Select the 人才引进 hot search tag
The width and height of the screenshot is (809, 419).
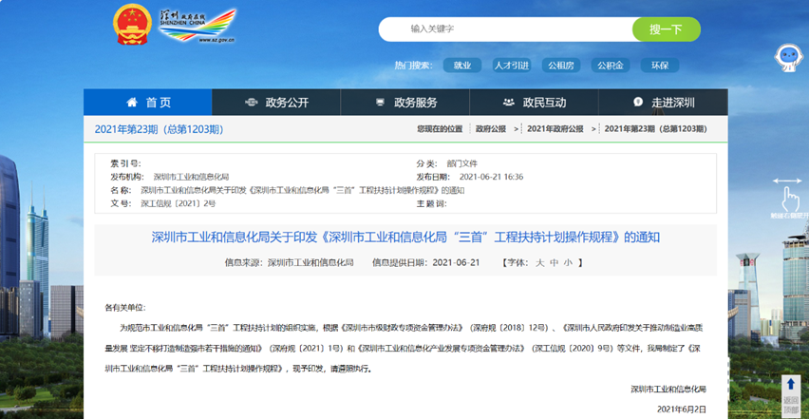coord(511,66)
